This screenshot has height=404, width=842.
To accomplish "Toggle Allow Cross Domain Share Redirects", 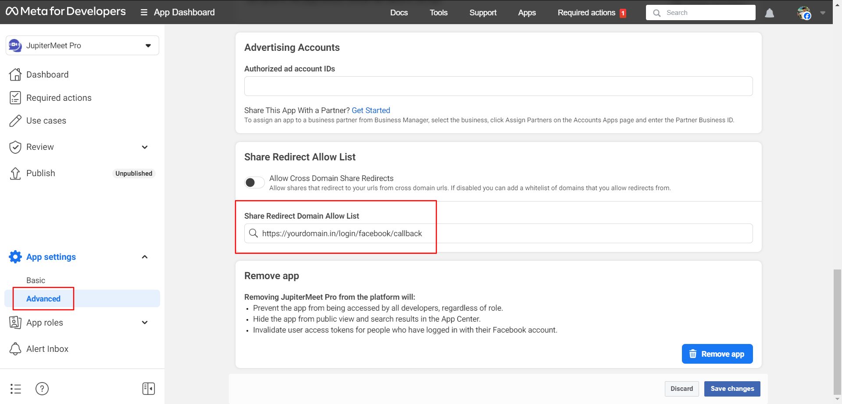I will [254, 182].
